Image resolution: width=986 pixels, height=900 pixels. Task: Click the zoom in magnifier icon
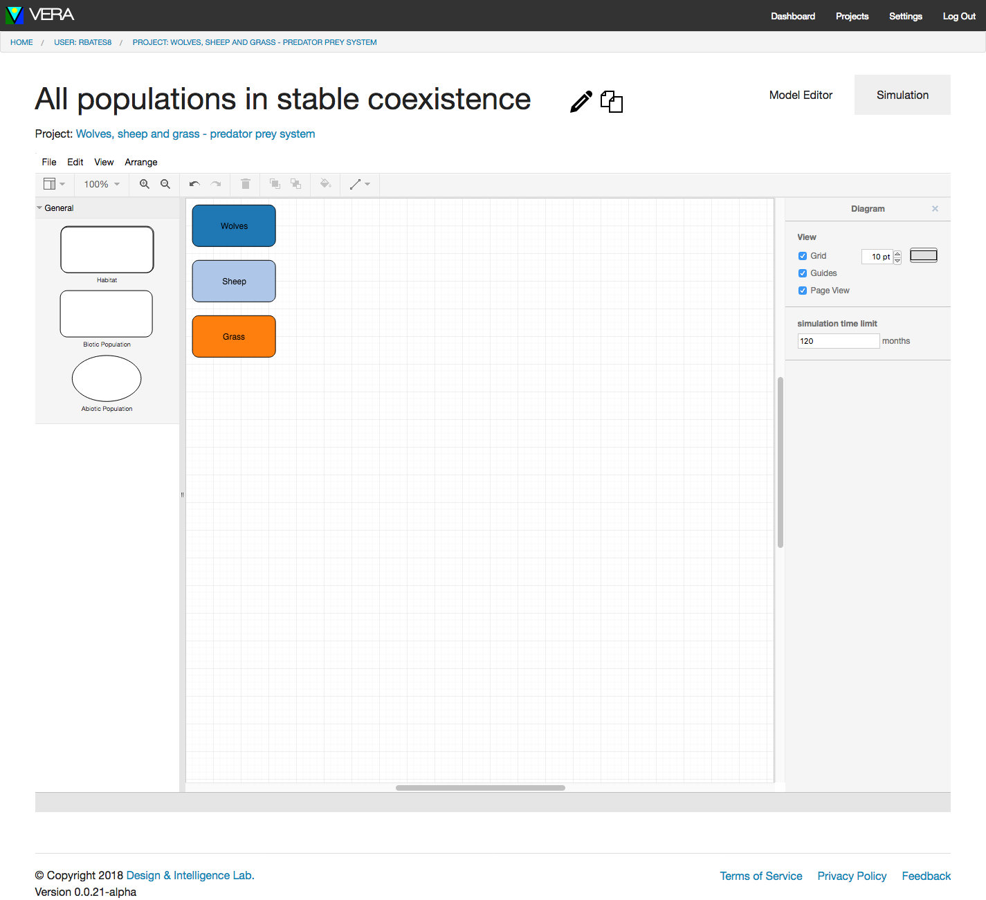145,184
